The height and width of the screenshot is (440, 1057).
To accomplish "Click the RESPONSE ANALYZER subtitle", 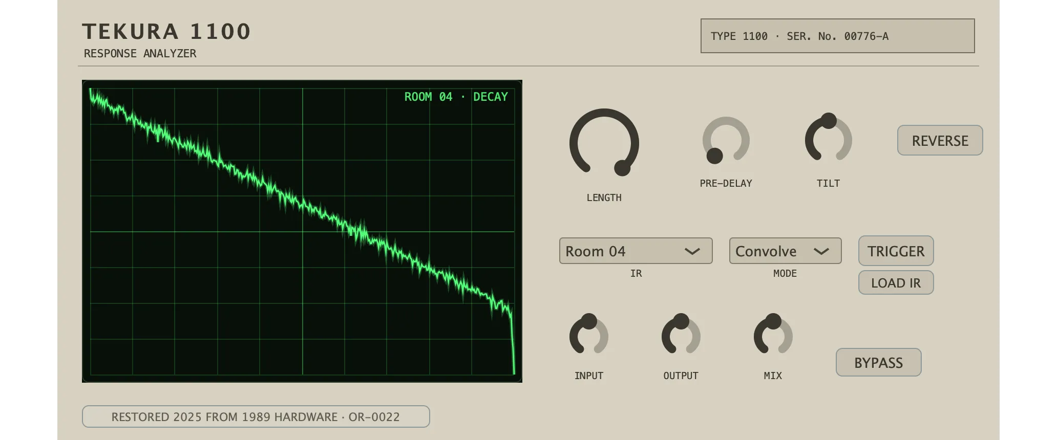I will 140,53.
